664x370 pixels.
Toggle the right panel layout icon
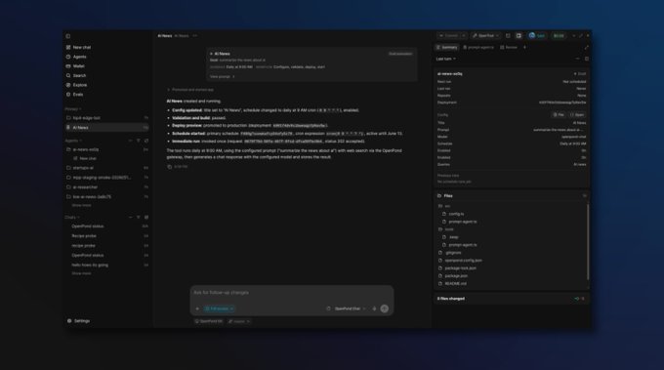point(519,36)
